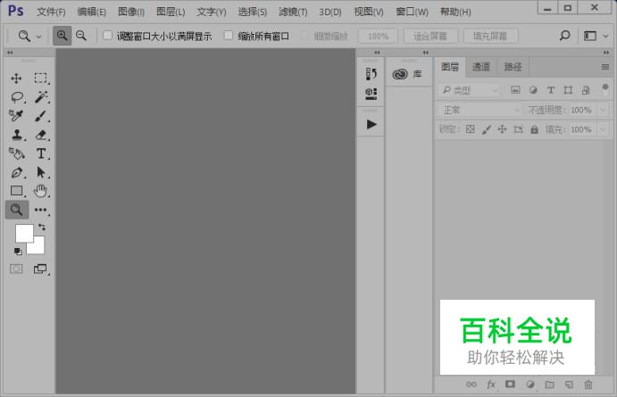
Task: Select the Rectangular Marquee tool
Action: pyautogui.click(x=40, y=79)
